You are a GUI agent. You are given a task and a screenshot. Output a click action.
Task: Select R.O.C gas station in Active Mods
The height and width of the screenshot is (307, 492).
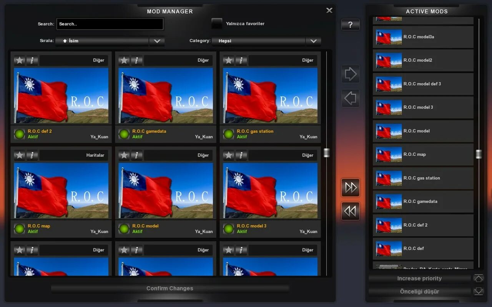[x=423, y=178]
